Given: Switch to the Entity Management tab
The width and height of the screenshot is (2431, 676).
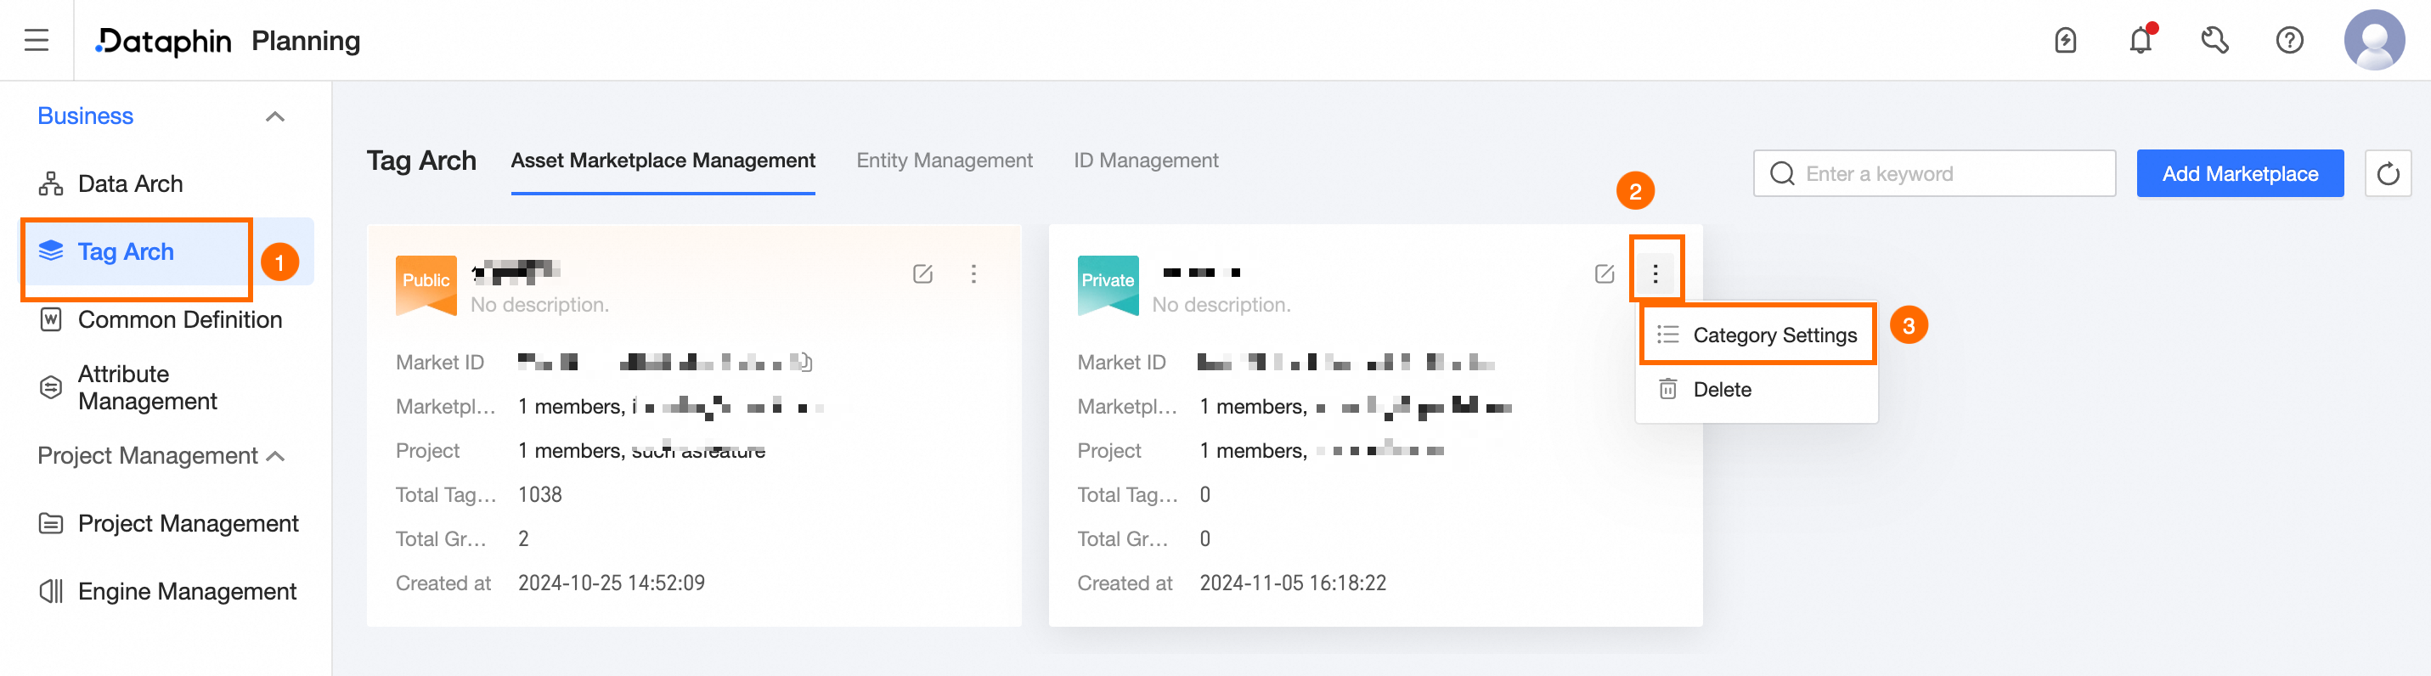Looking at the screenshot, I should (944, 161).
